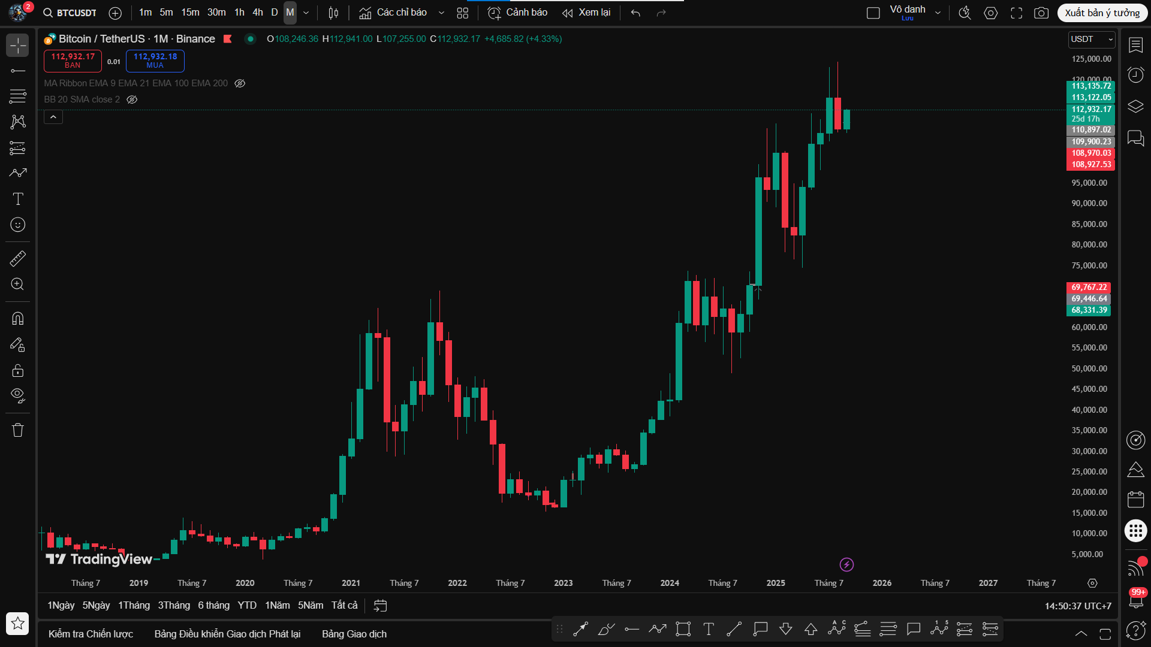
Task: Open alerts clock panel
Action: [1136, 75]
